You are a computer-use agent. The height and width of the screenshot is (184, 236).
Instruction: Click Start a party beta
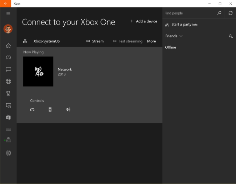coord(181,25)
